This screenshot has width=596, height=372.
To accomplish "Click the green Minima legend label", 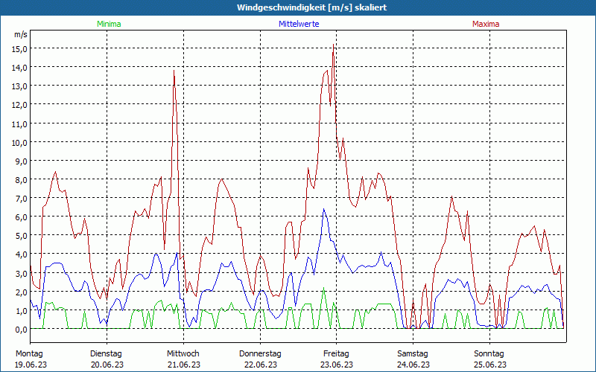I will pos(109,24).
